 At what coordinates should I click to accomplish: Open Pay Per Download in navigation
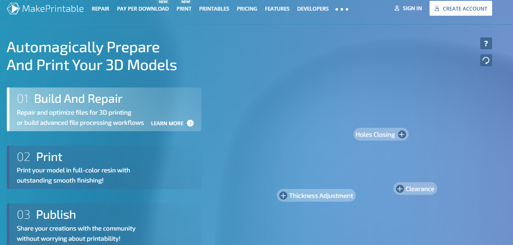coord(143,9)
